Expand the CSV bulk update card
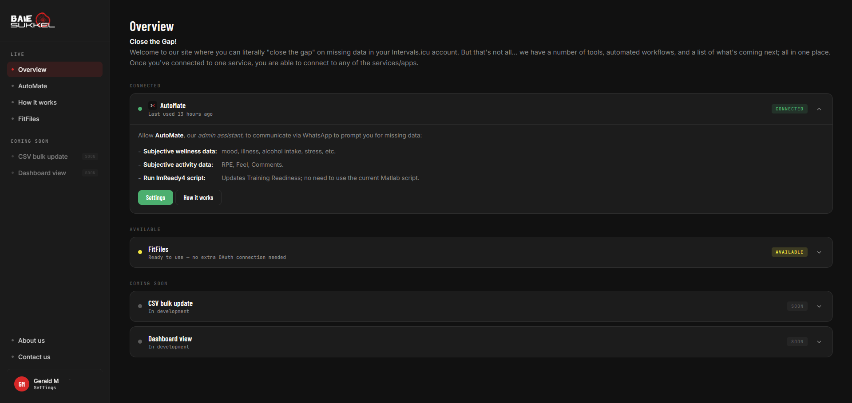 pyautogui.click(x=819, y=306)
